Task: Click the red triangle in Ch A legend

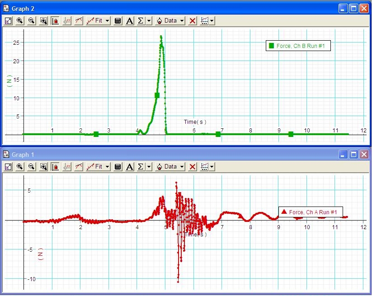Action: pos(284,211)
